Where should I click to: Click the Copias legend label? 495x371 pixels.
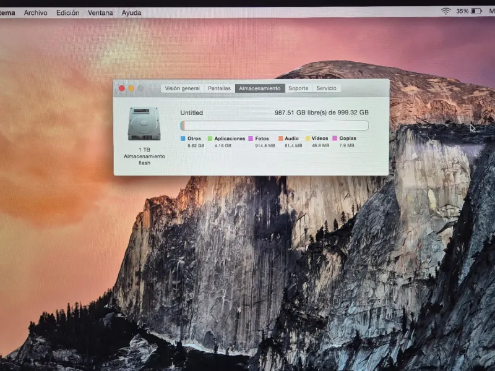[348, 138]
